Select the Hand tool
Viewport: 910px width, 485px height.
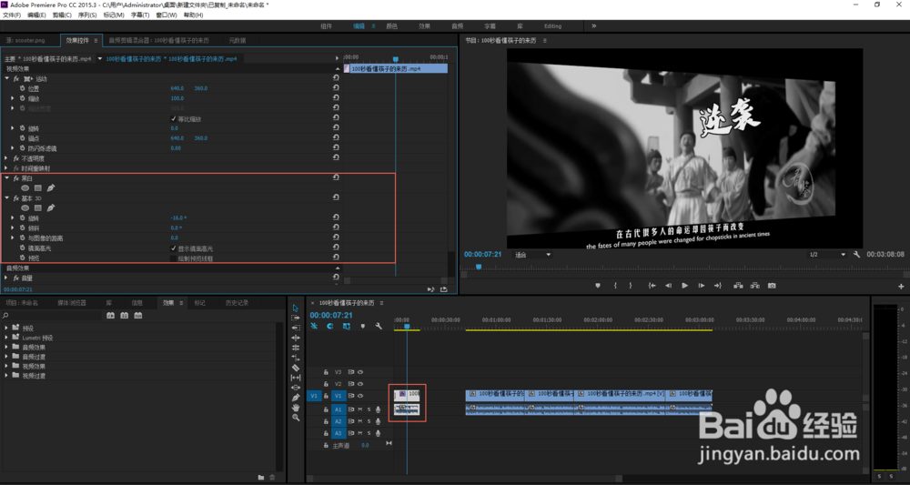coord(296,408)
